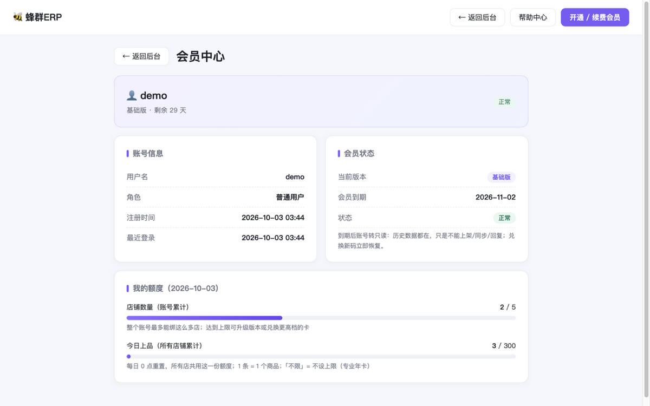Click the 角色 value 普通用户
This screenshot has height=406, width=650.
(x=290, y=197)
